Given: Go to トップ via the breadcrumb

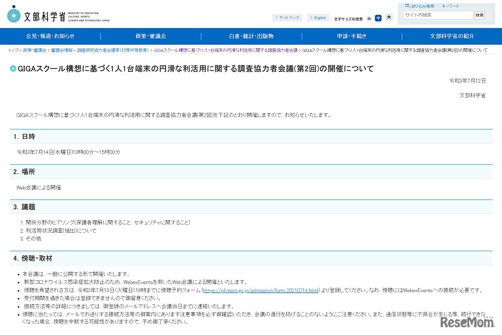Looking at the screenshot, I should point(12,49).
